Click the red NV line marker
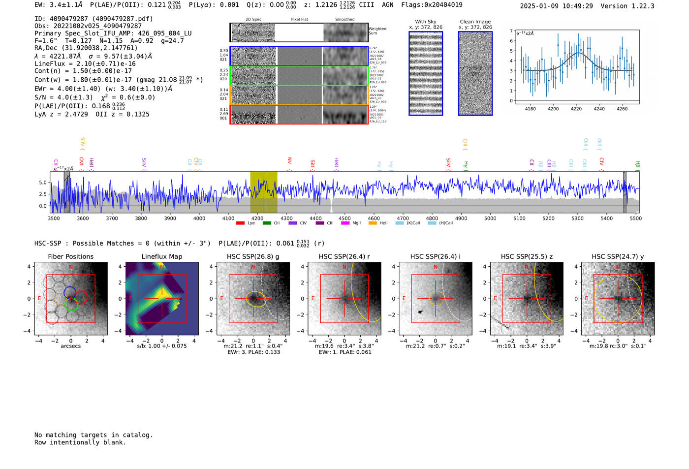Screen dimensions: 689x469 (289, 164)
